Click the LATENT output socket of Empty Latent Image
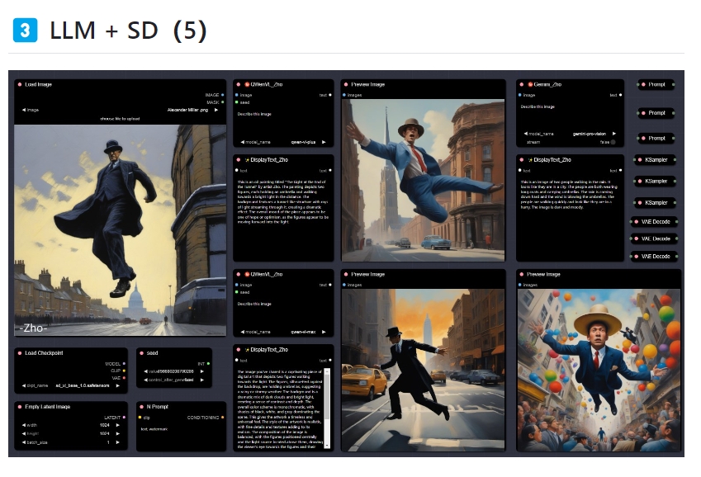Screen dimensions: 701x477 click(x=126, y=417)
